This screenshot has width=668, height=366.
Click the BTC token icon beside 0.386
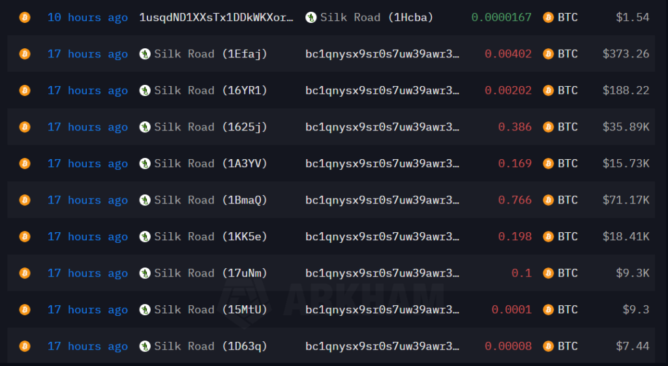pos(548,127)
